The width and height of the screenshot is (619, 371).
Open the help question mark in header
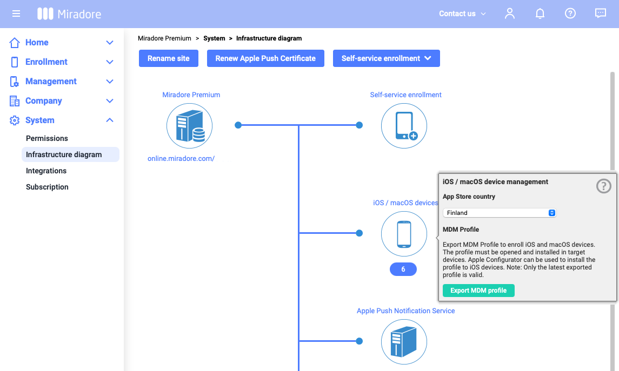[570, 14]
